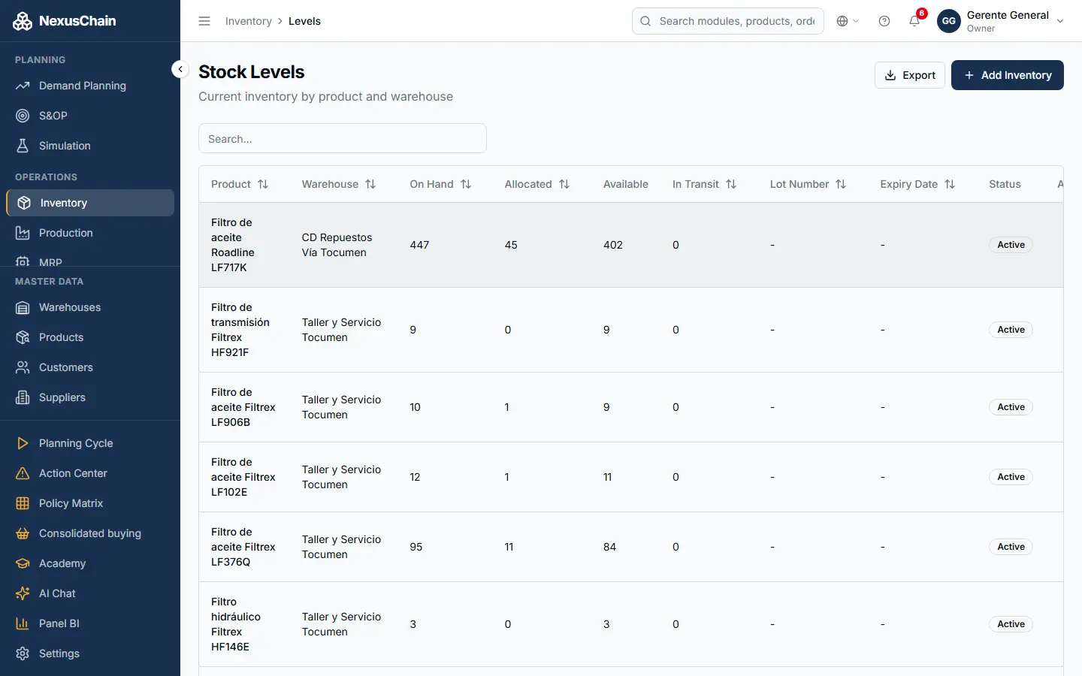Click the Available value 84

(609, 547)
